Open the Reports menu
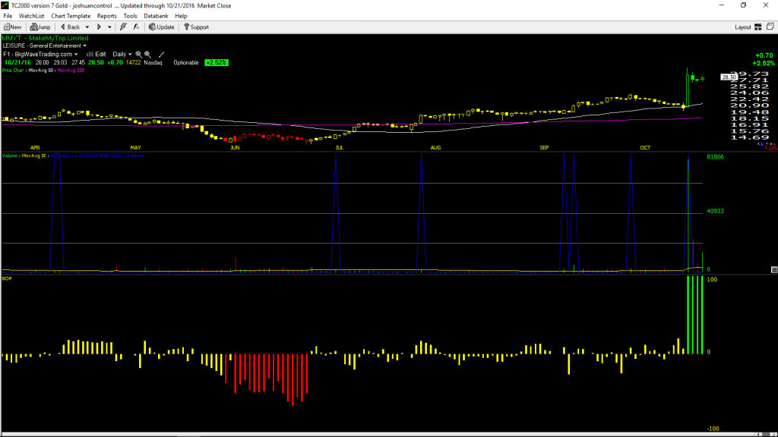The image size is (778, 437). pyautogui.click(x=106, y=17)
